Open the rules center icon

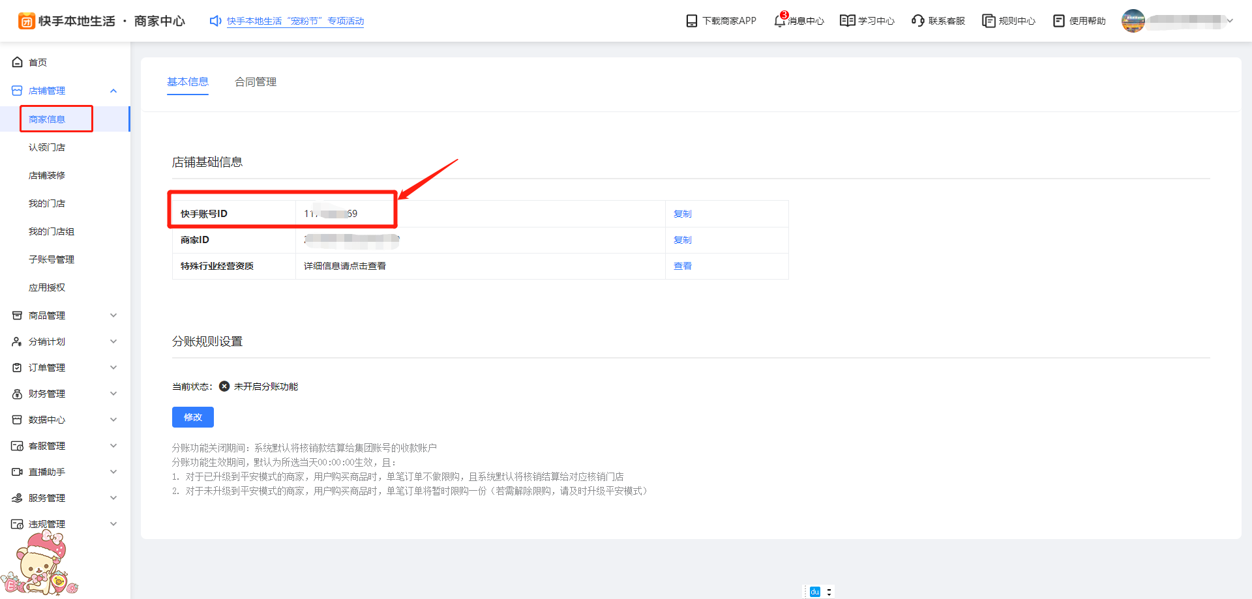click(x=989, y=21)
